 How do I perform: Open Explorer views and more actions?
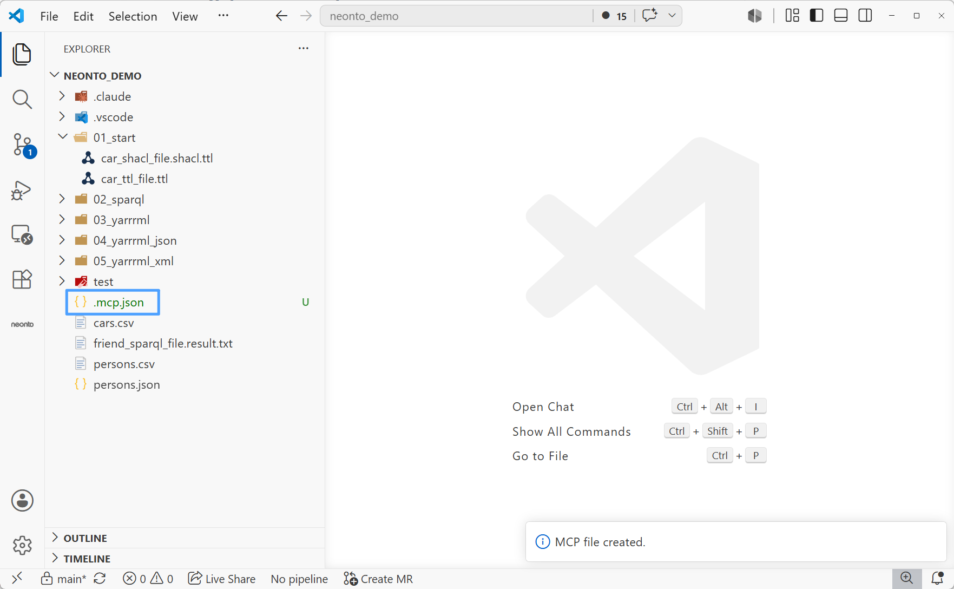pos(304,49)
